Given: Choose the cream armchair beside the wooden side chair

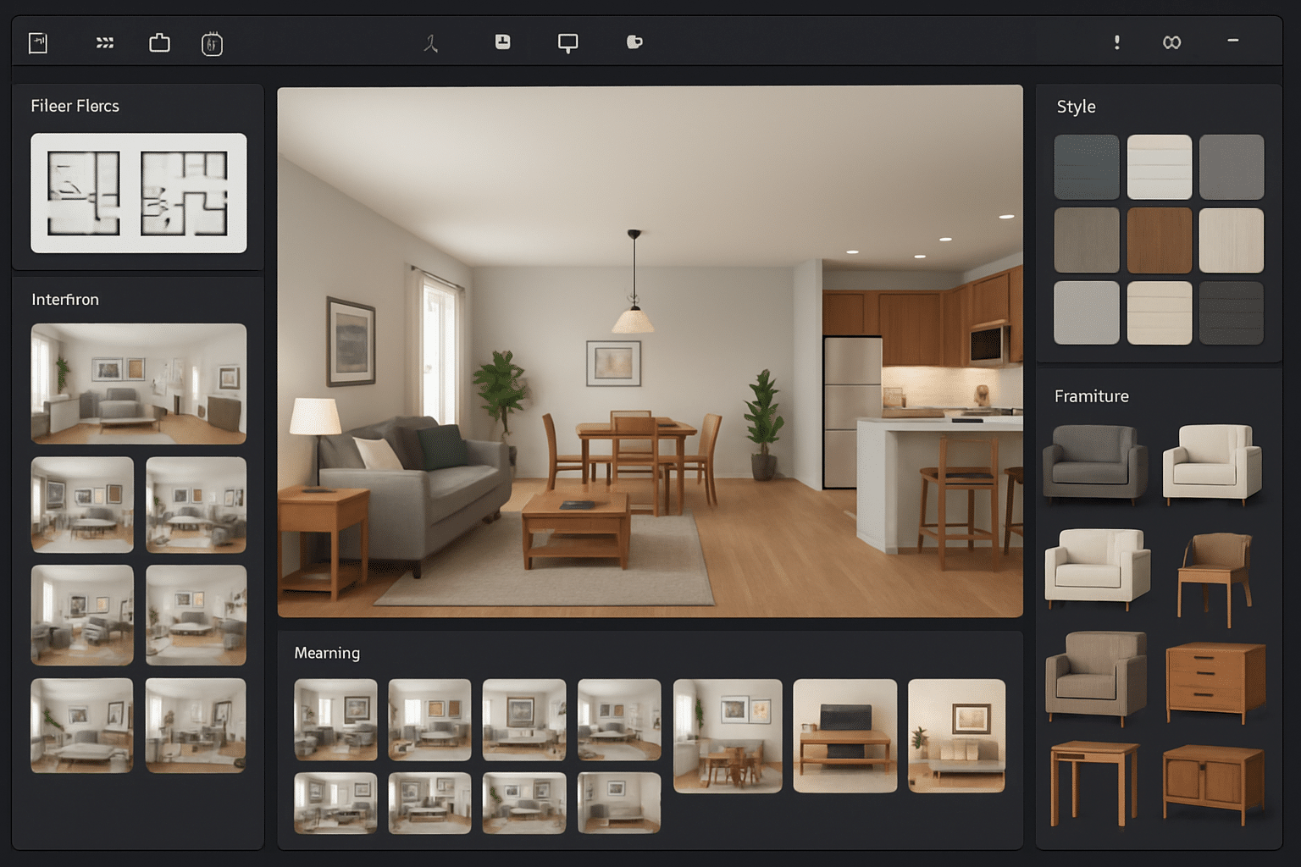Looking at the screenshot, I should (x=1098, y=568).
